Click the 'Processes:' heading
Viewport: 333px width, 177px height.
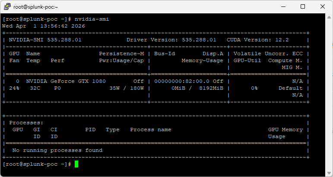point(26,123)
